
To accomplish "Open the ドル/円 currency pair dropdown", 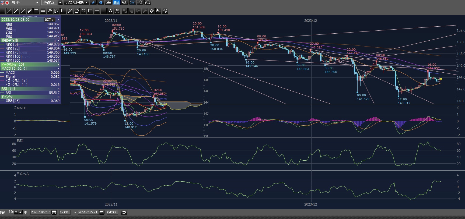I will (37, 2).
